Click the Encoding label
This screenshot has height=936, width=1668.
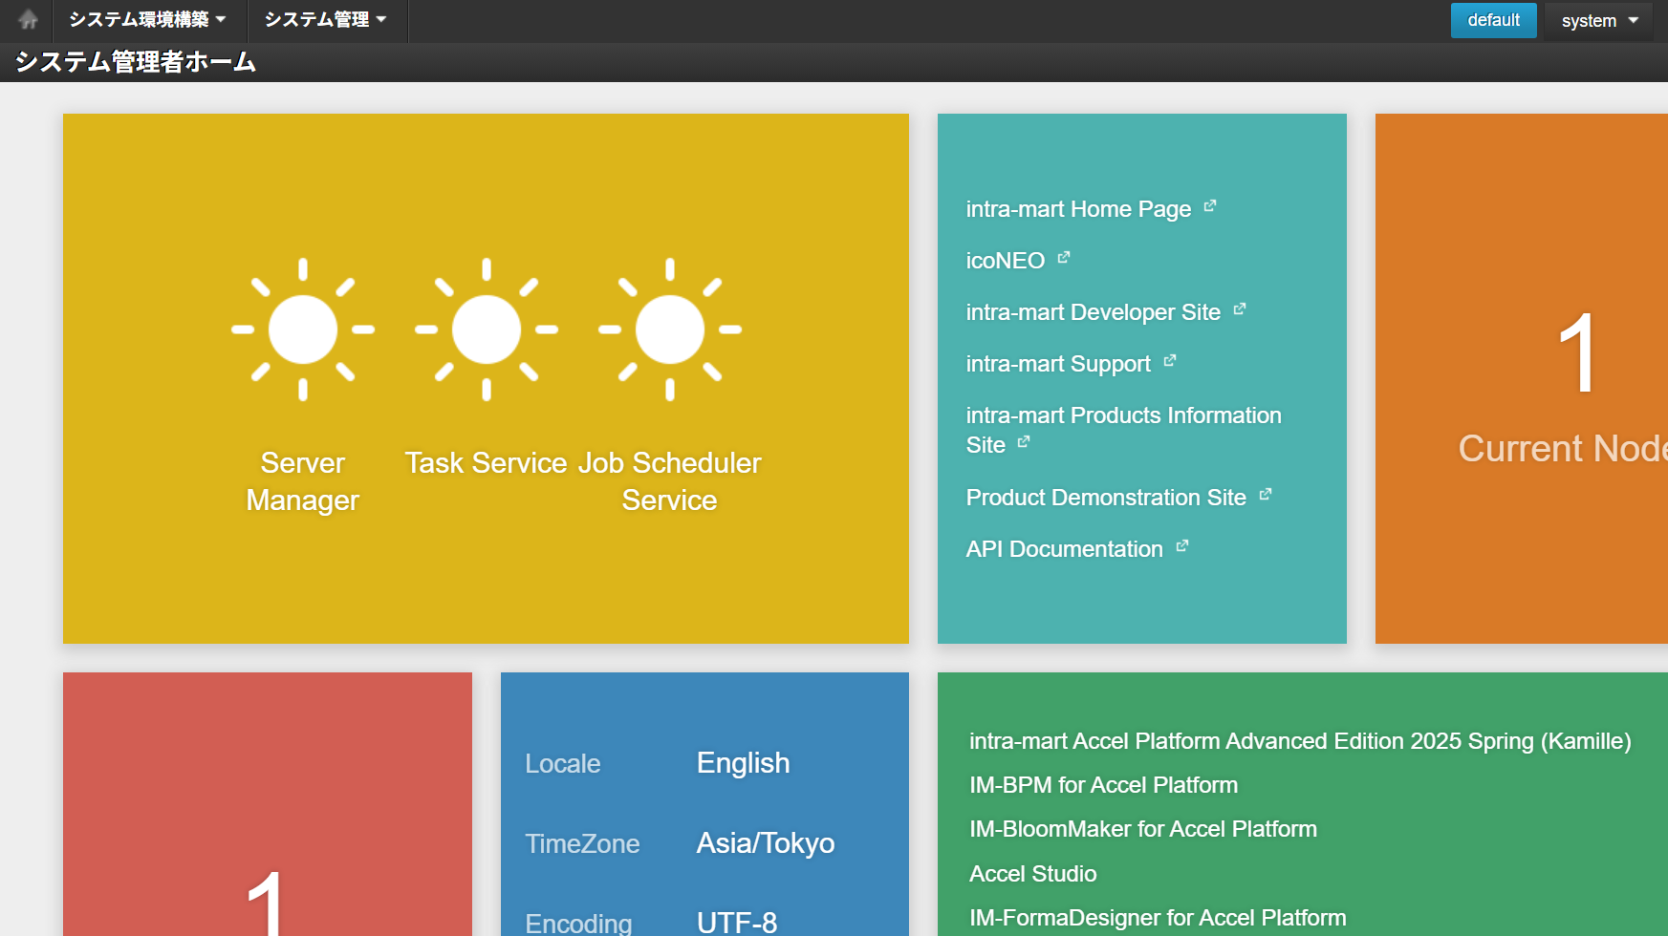point(578,923)
